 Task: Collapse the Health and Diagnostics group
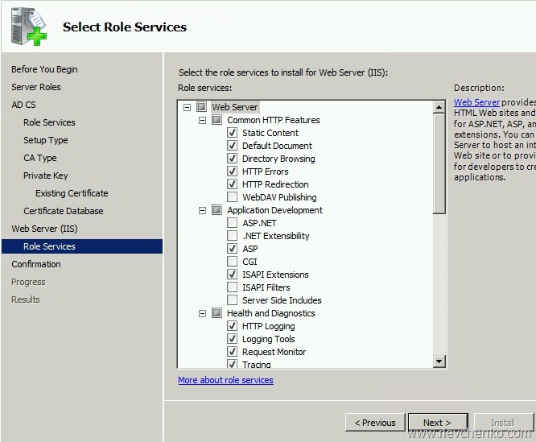[x=202, y=313]
